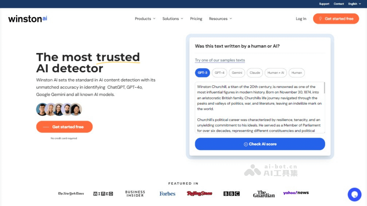
Task: Click inside the Winston Churchill text area
Action: tap(259, 107)
